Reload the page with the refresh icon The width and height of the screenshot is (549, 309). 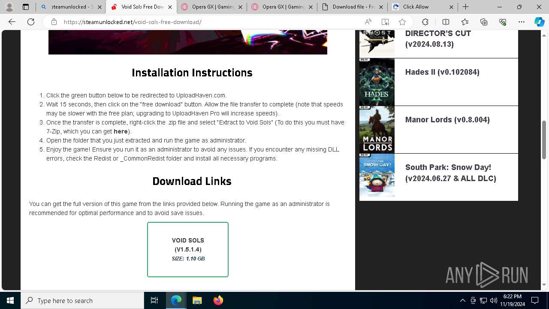31,22
